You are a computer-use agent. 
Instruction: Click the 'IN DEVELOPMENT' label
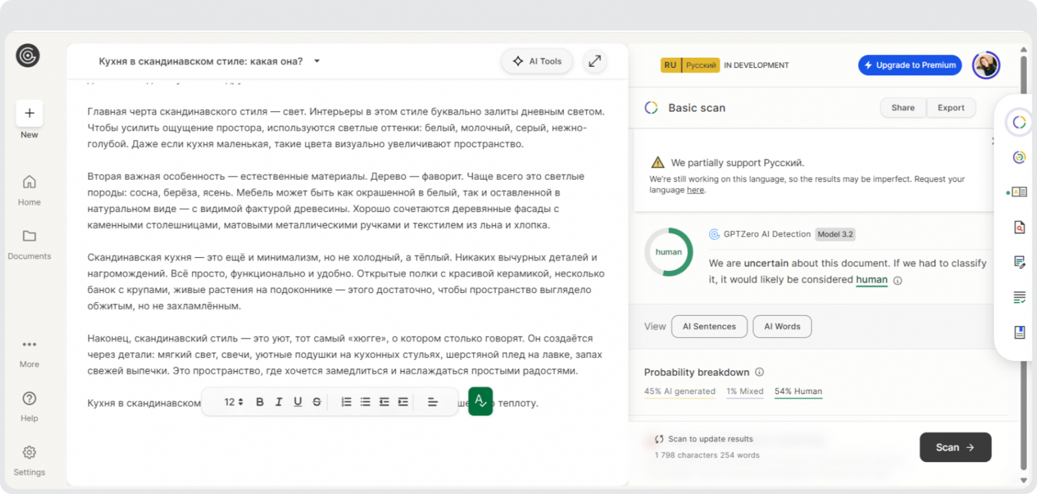(756, 65)
